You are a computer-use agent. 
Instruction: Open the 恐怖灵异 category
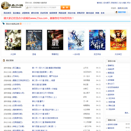point(81,13)
